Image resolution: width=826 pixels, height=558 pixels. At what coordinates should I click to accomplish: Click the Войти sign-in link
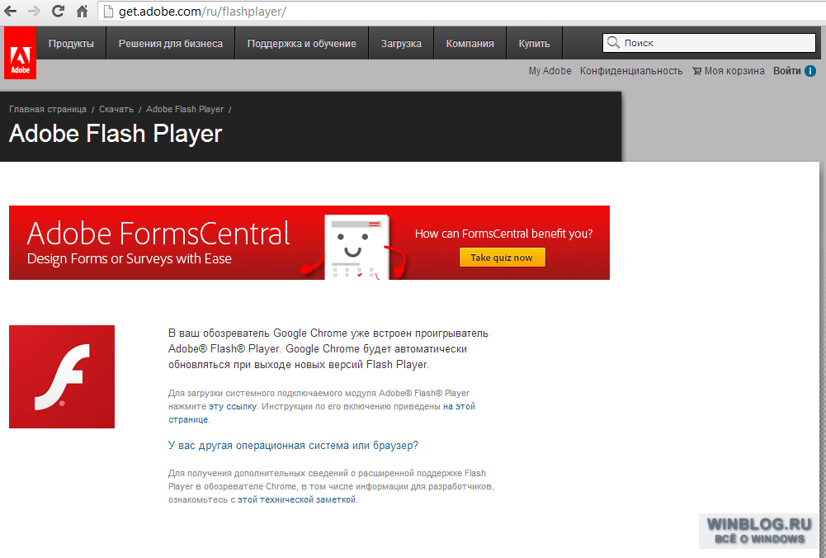(x=787, y=71)
